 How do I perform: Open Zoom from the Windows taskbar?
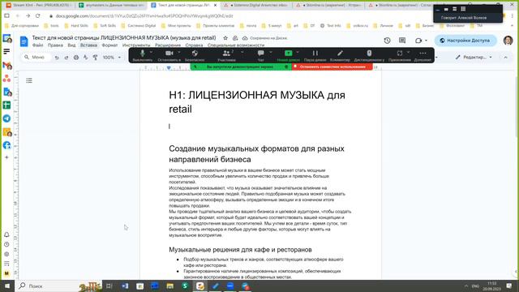[230, 286]
